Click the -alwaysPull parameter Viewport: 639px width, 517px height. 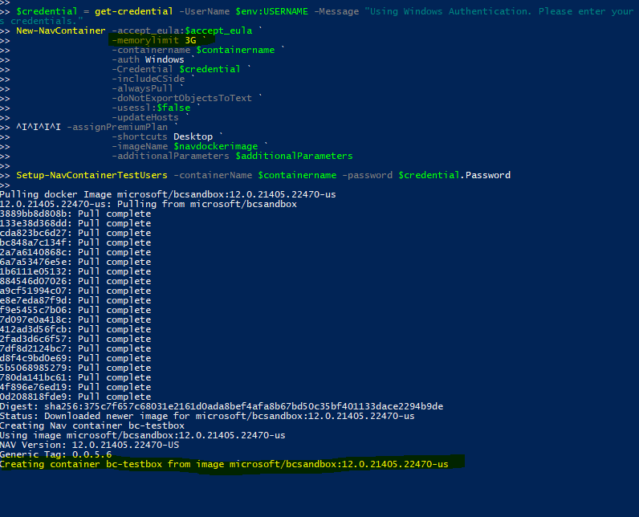142,88
